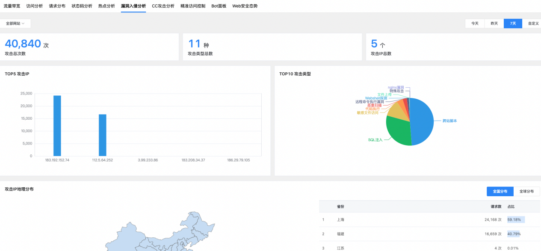Select the 昨天 time range
The width and height of the screenshot is (541, 251).
(494, 24)
